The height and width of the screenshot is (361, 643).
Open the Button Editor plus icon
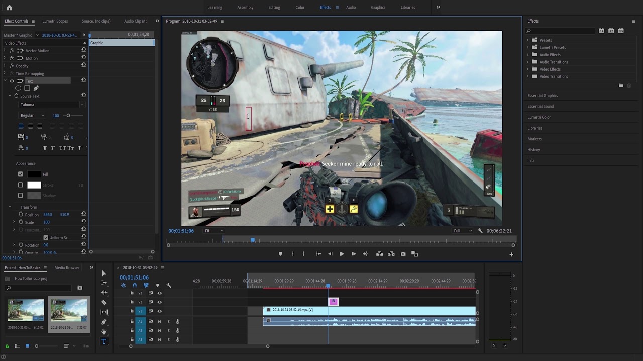(x=511, y=254)
